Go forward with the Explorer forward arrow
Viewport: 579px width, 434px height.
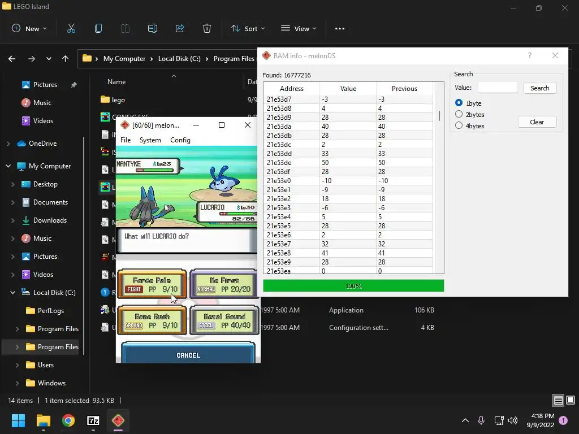32,59
